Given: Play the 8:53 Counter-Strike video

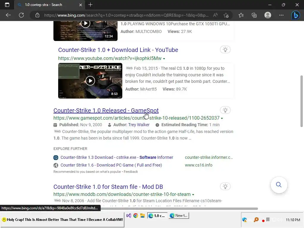Looking at the screenshot, I should click(x=90, y=81).
